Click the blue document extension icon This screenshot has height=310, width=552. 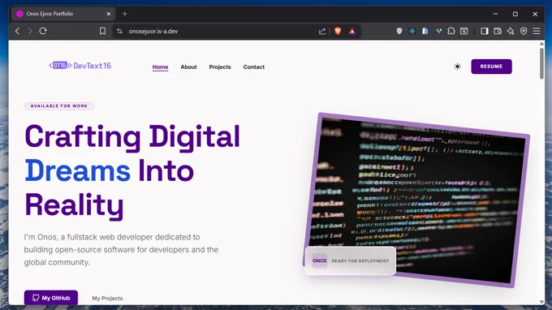(x=425, y=31)
